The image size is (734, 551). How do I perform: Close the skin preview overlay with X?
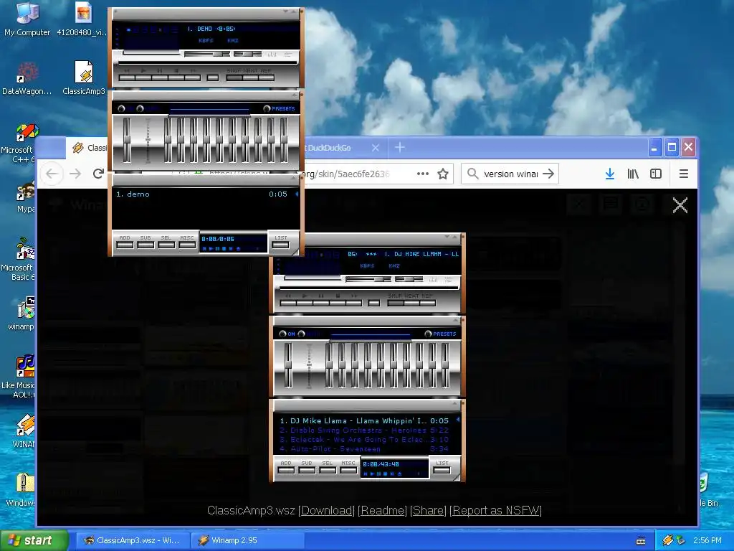tap(680, 205)
